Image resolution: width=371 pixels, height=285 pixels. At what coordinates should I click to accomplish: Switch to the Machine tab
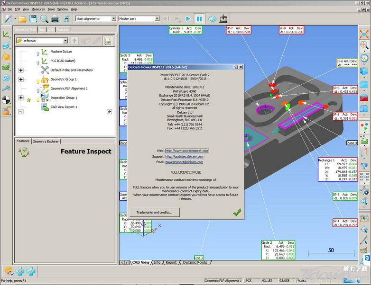tap(63, 30)
